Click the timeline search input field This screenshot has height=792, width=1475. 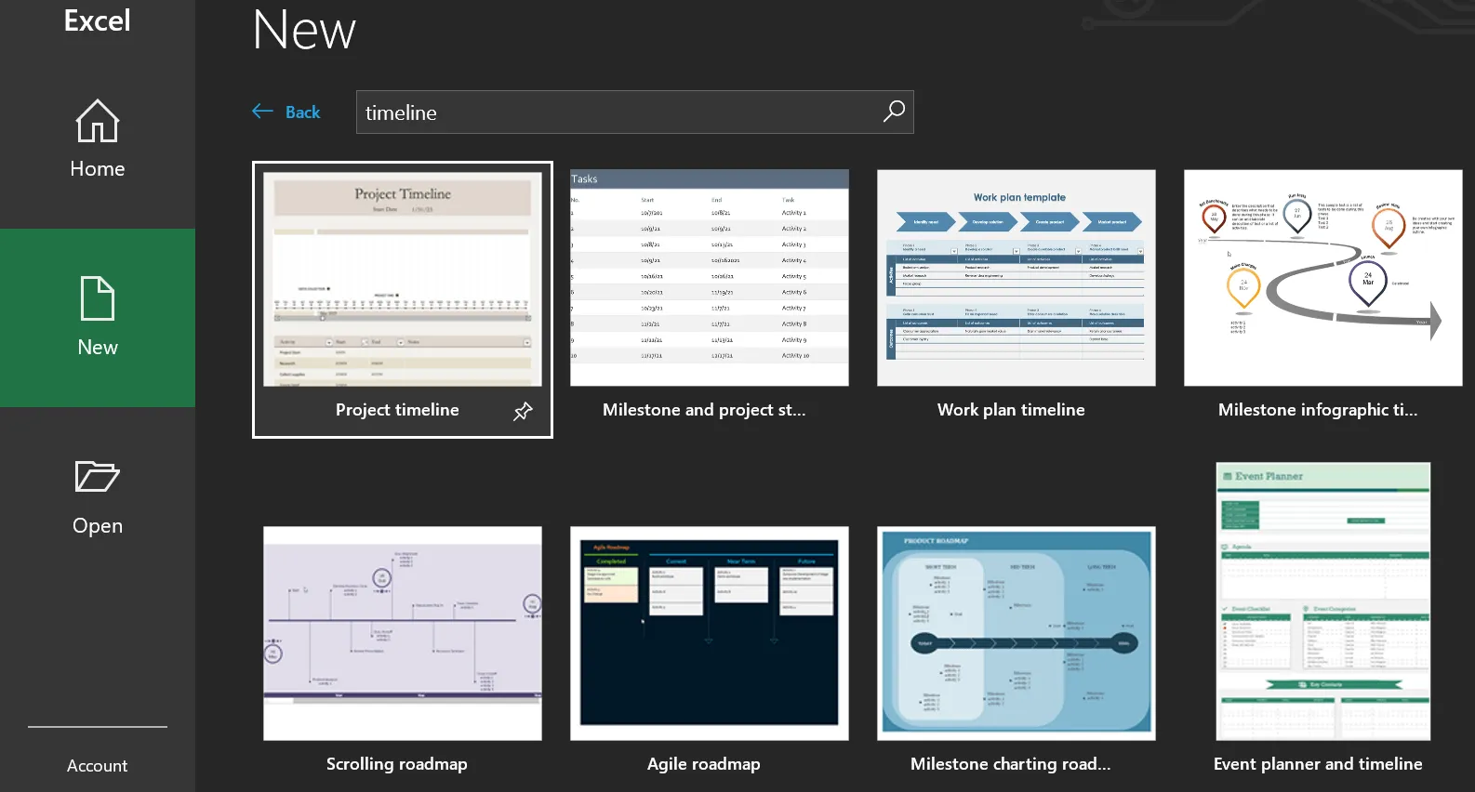[635, 112]
